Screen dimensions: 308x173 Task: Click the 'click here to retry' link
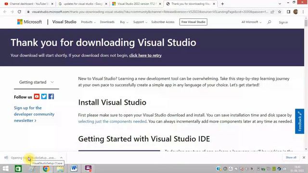coord(145,55)
